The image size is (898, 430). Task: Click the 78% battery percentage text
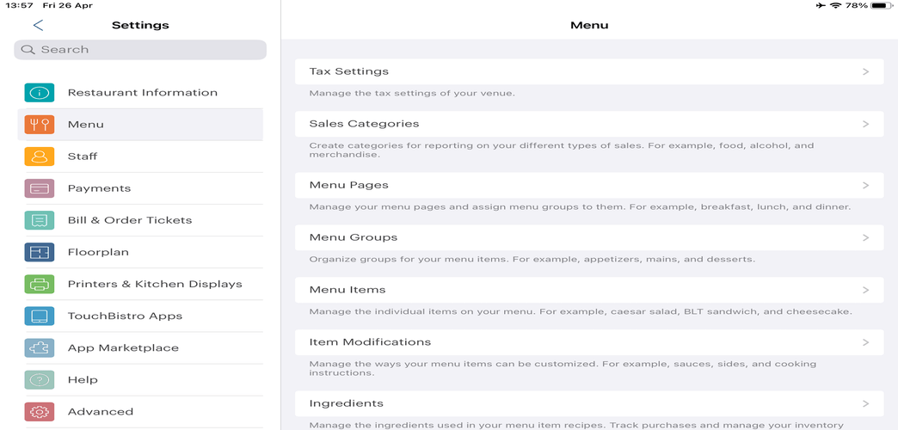coord(856,5)
